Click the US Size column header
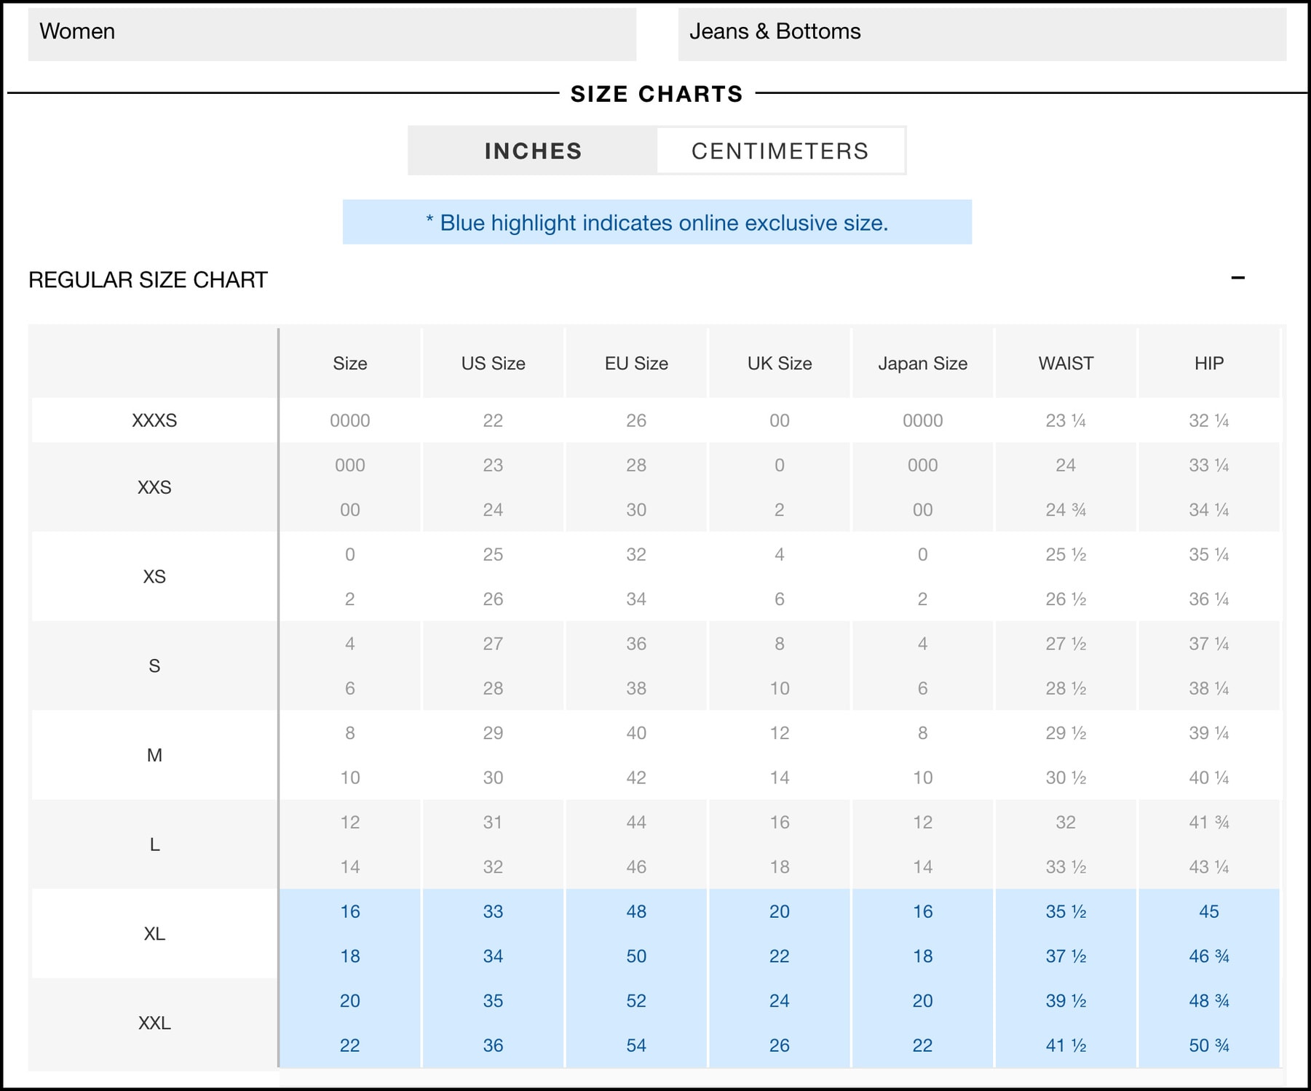This screenshot has height=1091, width=1311. coord(493,363)
